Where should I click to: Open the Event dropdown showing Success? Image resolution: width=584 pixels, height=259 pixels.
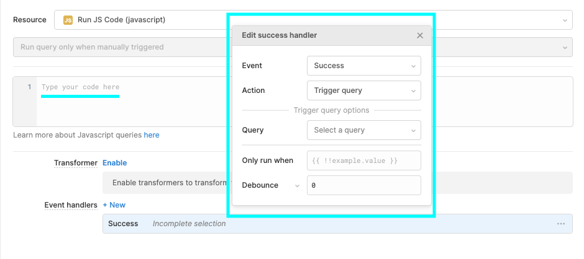(364, 66)
